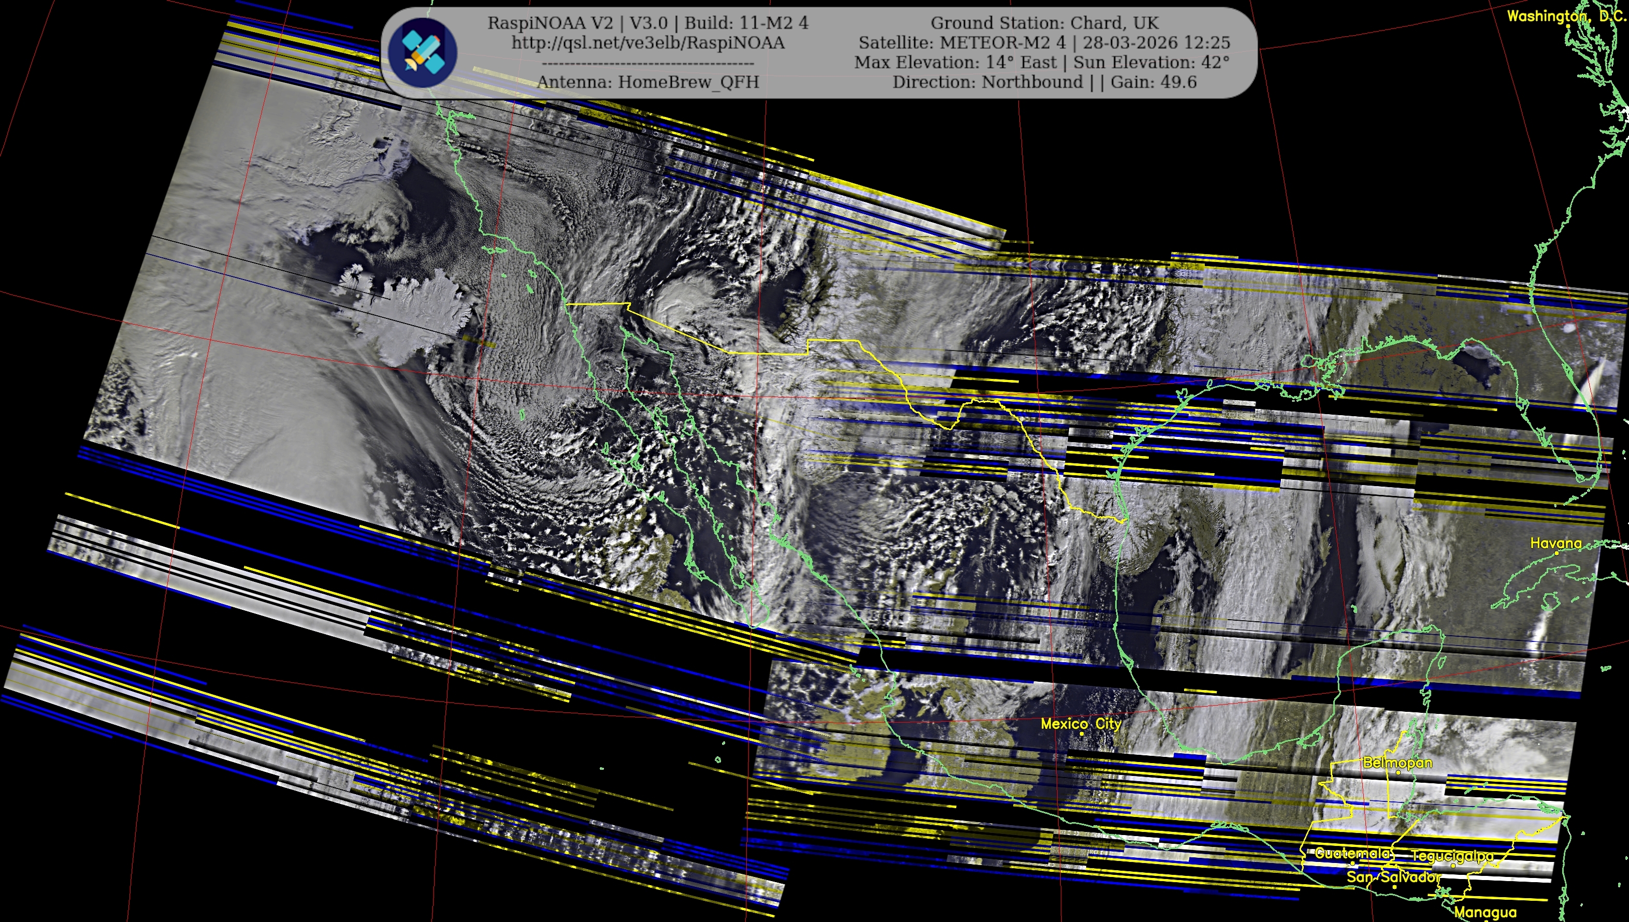Click the Guatemala city label
Image resolution: width=1629 pixels, height=922 pixels.
(x=1352, y=853)
